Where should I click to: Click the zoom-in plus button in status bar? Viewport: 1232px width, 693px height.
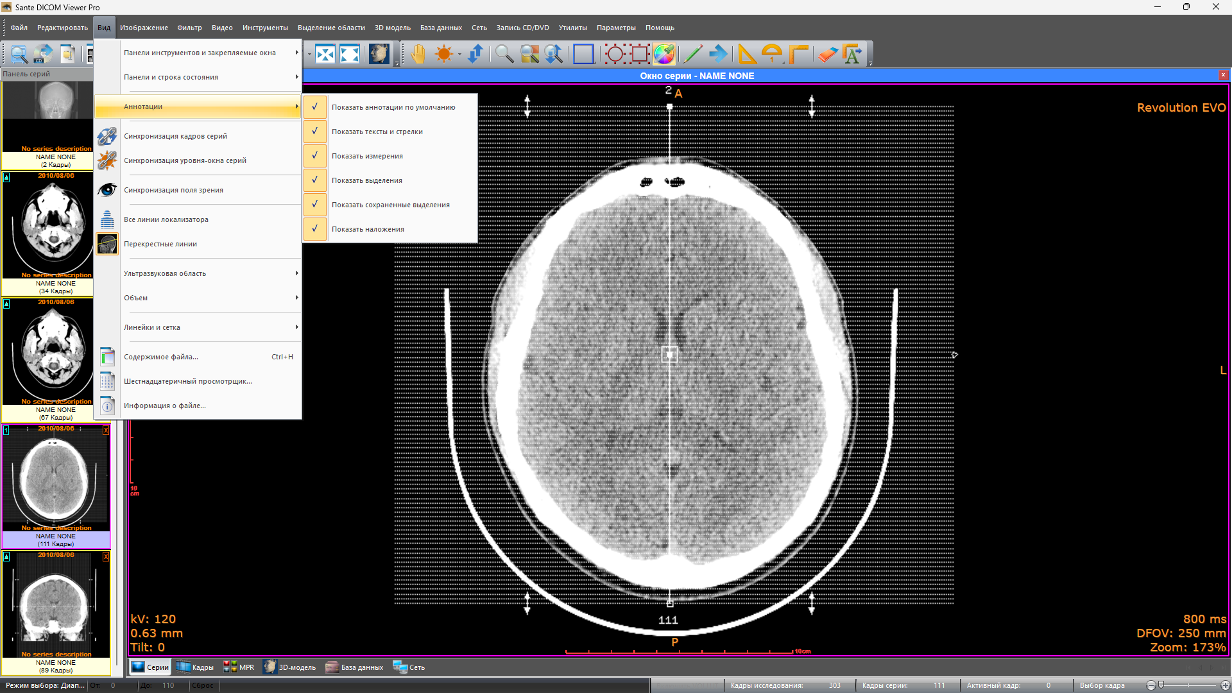(x=1225, y=685)
